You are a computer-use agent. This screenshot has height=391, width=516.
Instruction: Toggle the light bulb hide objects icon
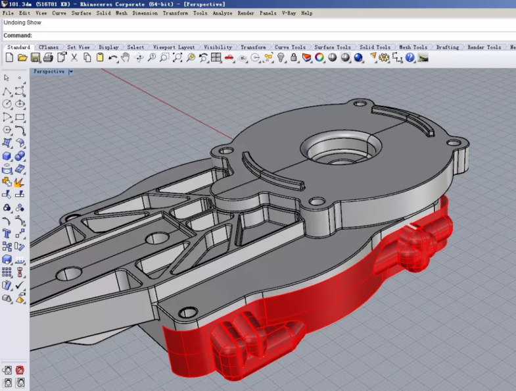pyautogui.click(x=281, y=58)
